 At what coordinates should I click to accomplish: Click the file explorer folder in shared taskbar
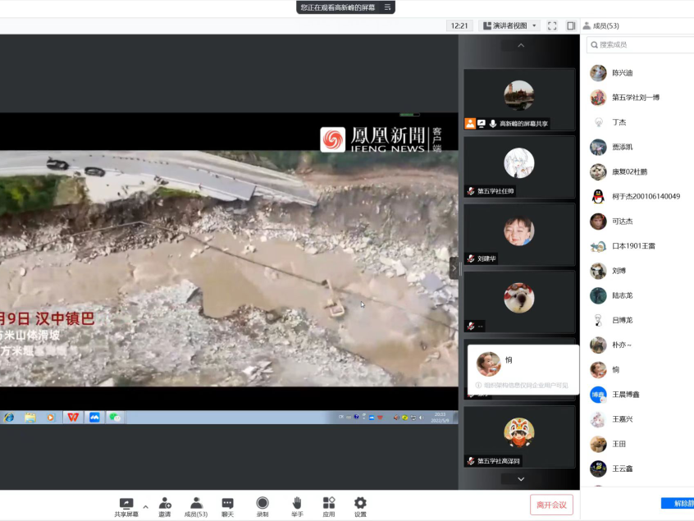30,417
